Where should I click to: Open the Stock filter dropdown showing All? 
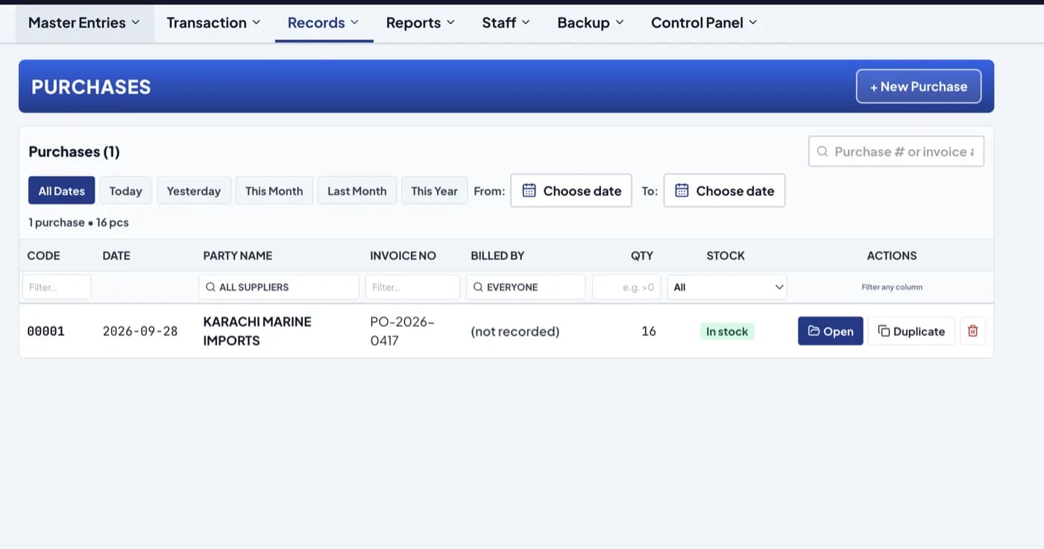pyautogui.click(x=727, y=287)
